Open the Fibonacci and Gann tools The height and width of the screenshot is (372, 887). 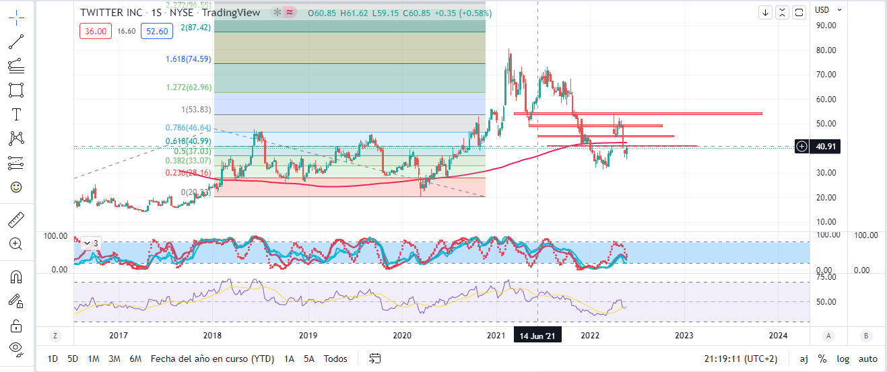coord(17,66)
